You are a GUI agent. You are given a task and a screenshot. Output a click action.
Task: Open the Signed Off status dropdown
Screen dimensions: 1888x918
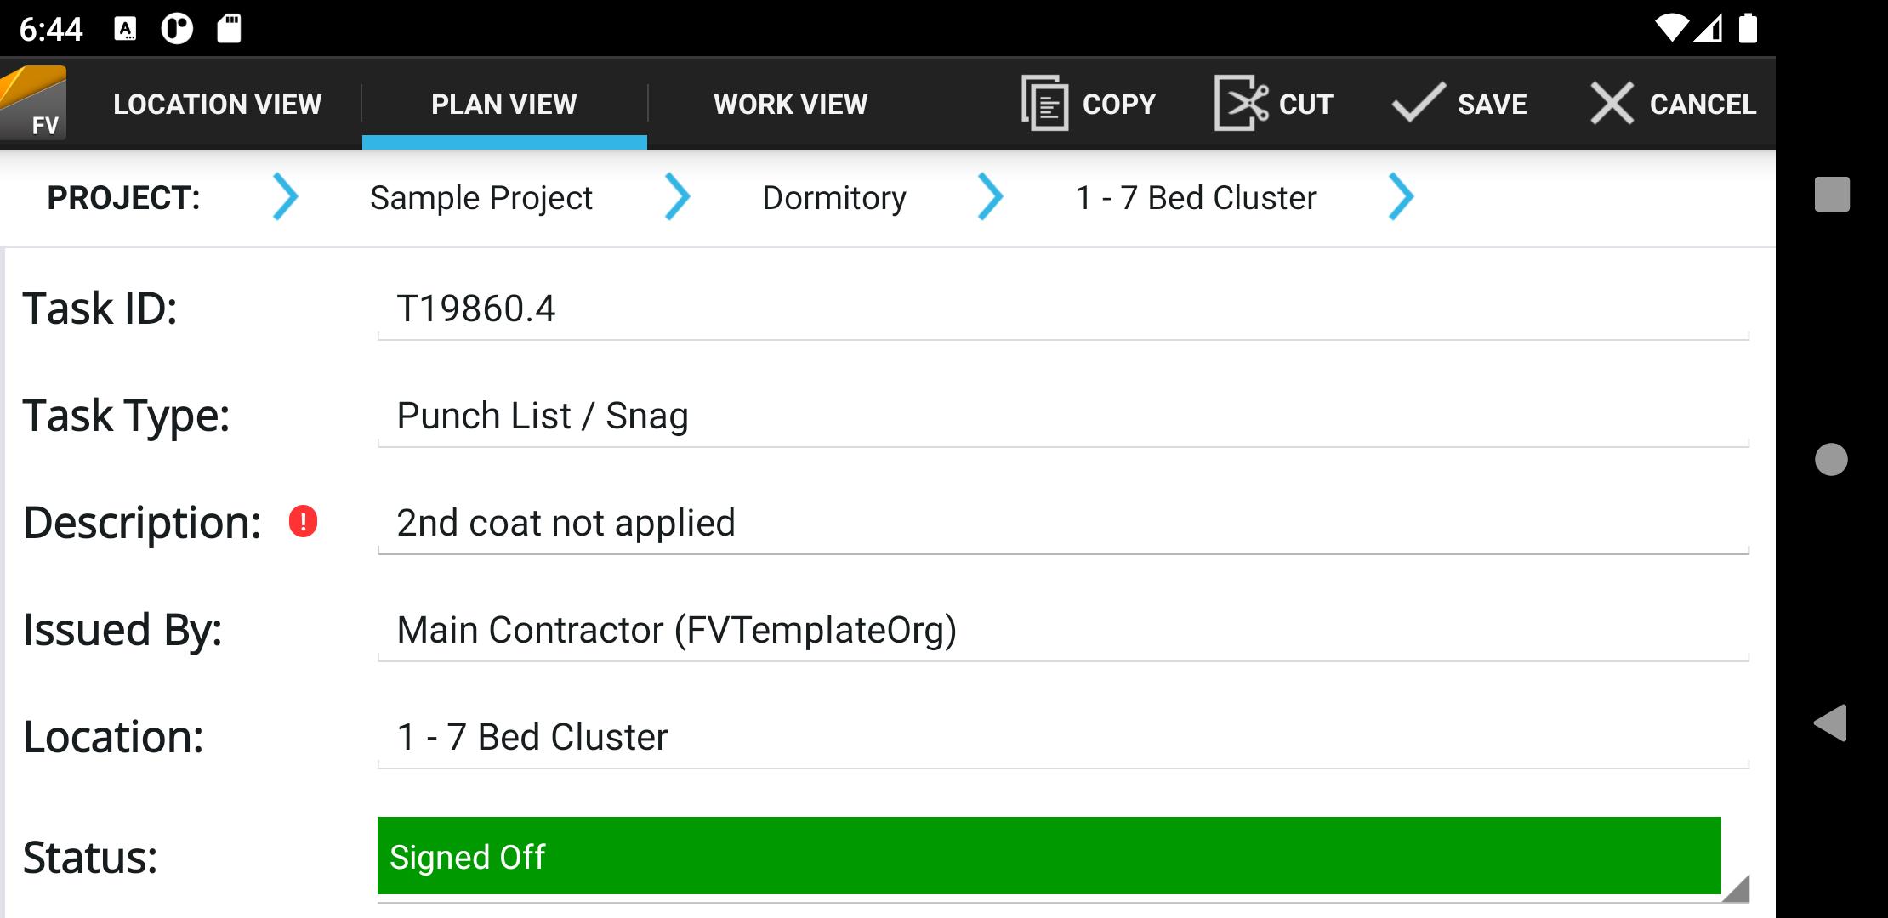pyautogui.click(x=1049, y=857)
